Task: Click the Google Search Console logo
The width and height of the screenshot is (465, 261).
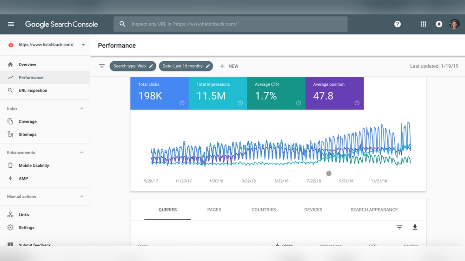Action: [61, 24]
